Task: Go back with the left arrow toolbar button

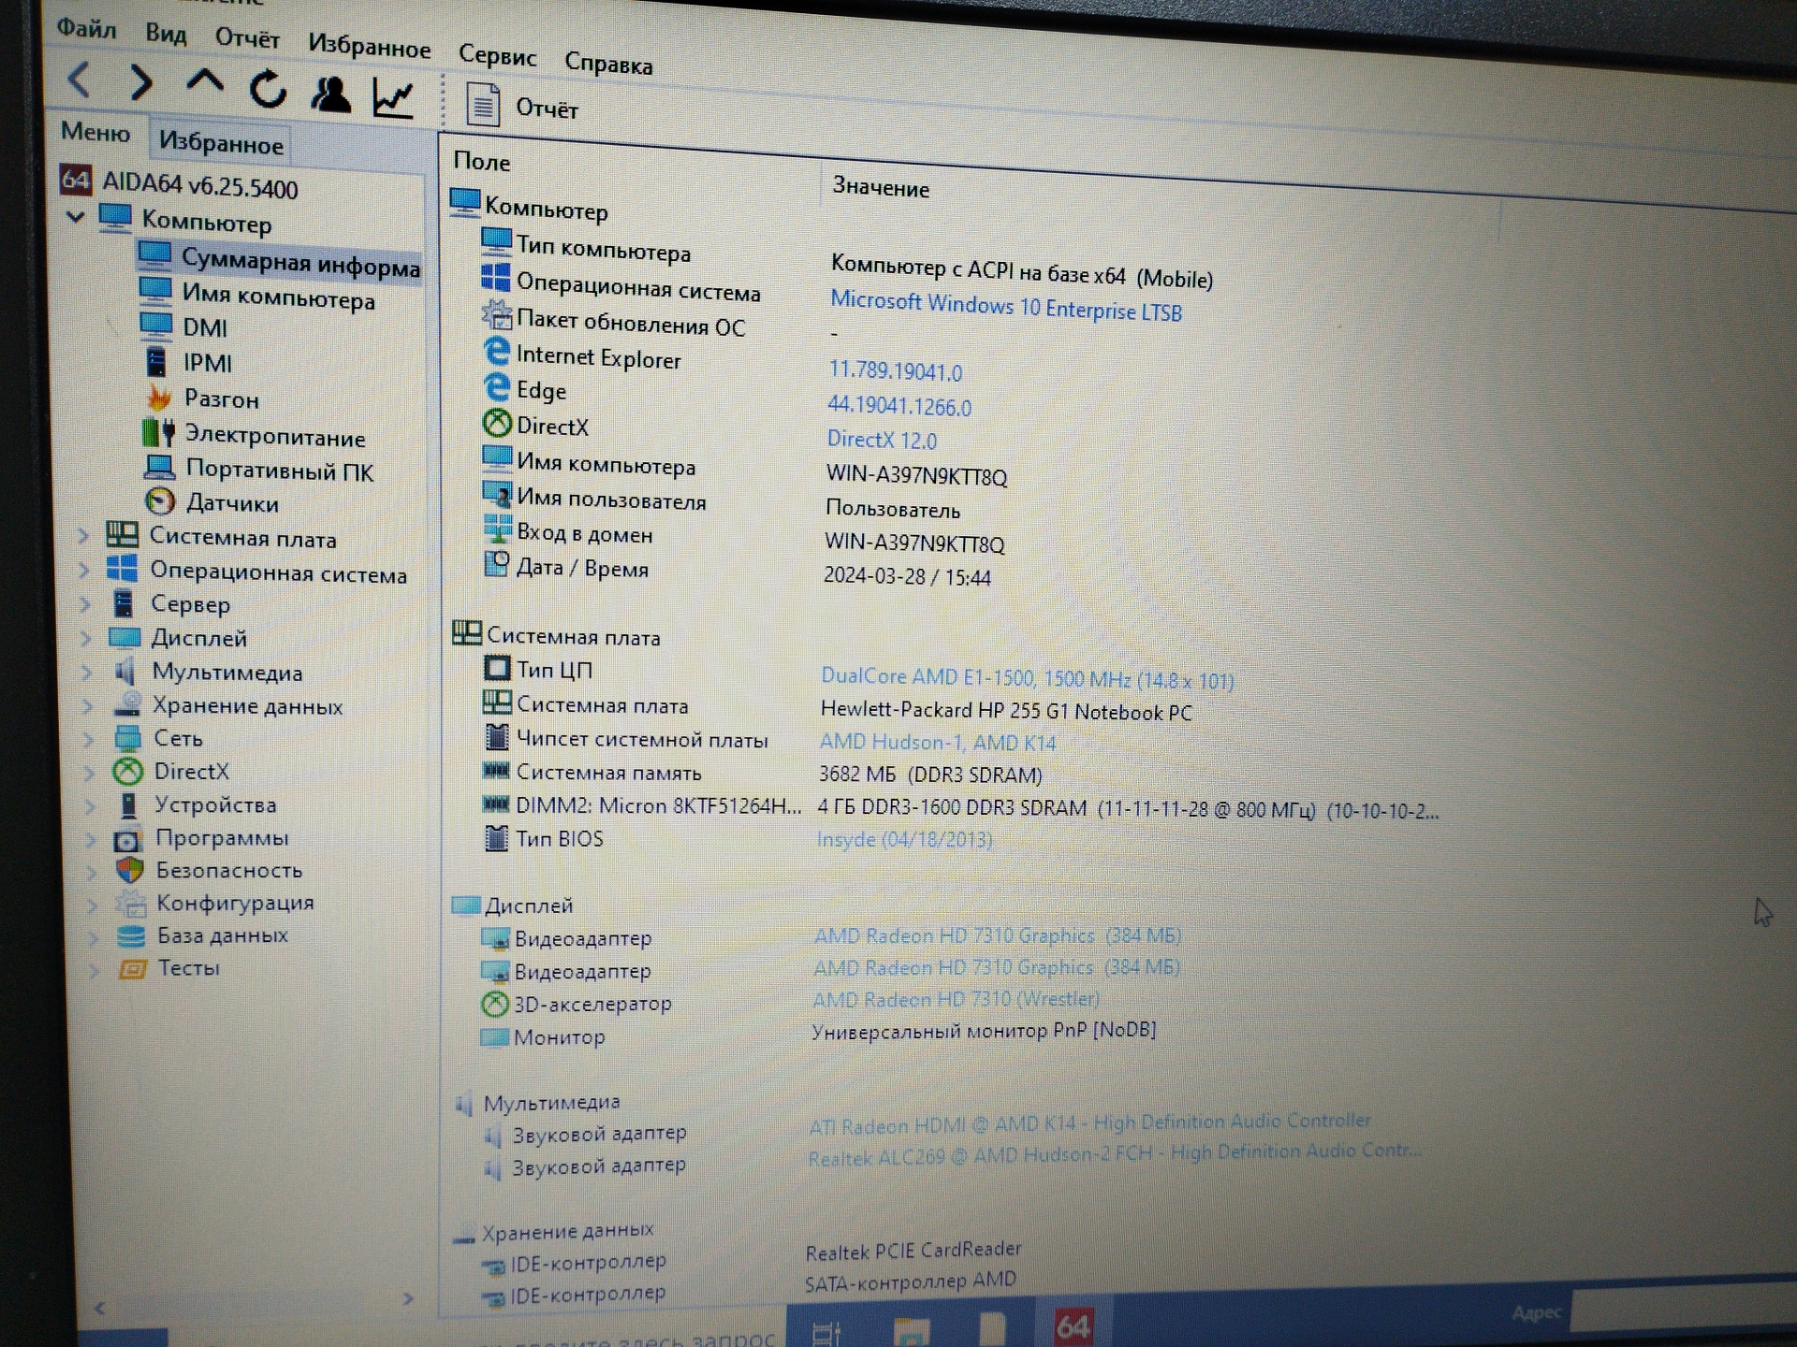Action: coord(80,80)
